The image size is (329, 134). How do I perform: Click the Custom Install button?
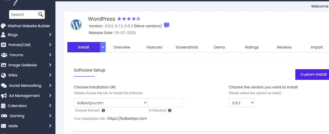click(x=313, y=74)
